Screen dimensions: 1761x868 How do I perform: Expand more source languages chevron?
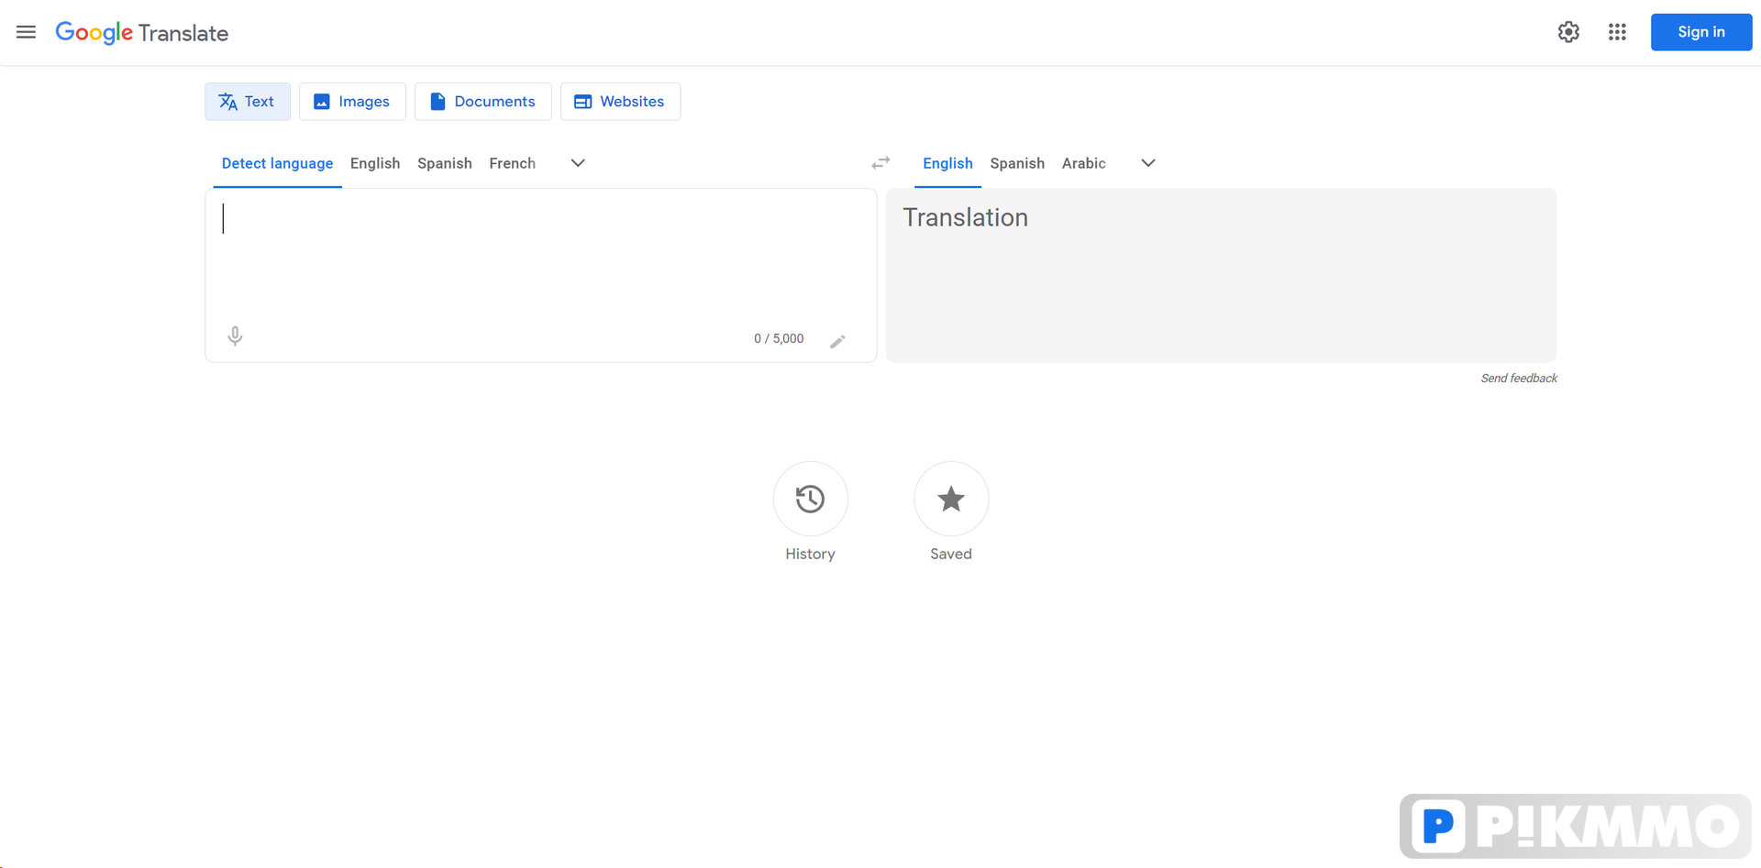(578, 163)
